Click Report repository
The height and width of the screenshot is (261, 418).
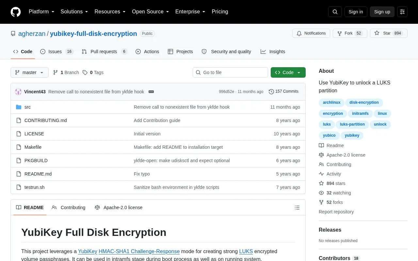(336, 212)
